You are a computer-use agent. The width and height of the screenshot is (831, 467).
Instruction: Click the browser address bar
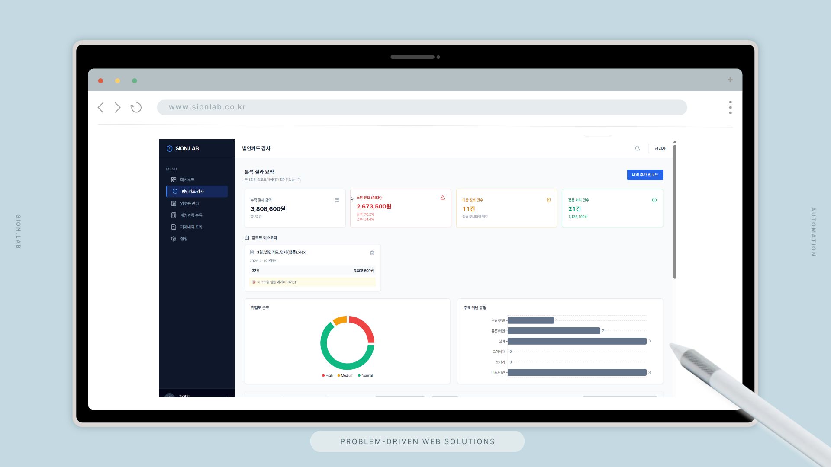coord(422,107)
